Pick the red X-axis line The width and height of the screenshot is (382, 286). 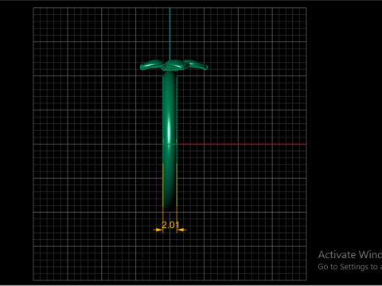[x=241, y=144]
